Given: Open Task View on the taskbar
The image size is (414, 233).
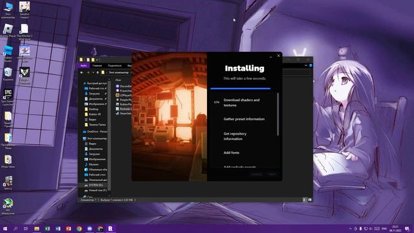Looking at the screenshot, I should click(x=26, y=228).
